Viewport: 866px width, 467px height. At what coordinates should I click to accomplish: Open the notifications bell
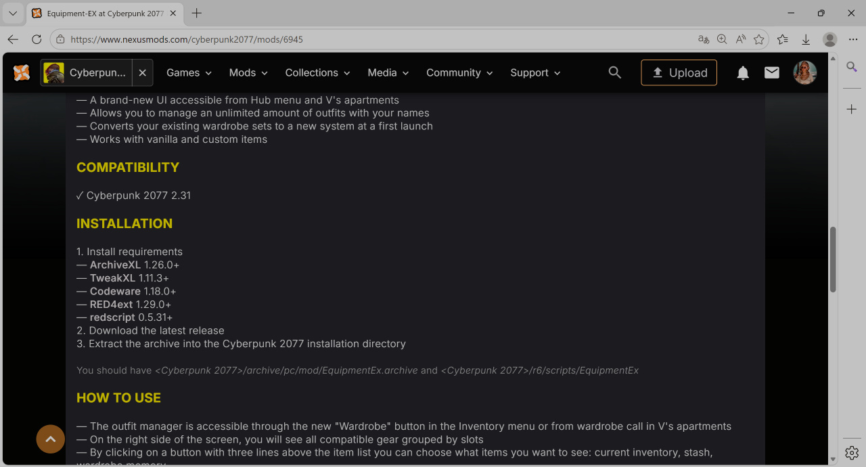(743, 72)
